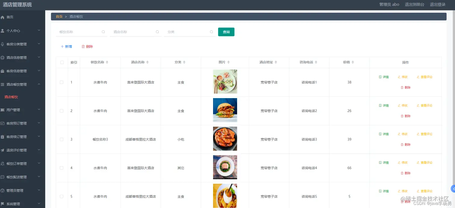Open 详情 for row 1
This screenshot has height=208, width=455.
tap(384, 77)
